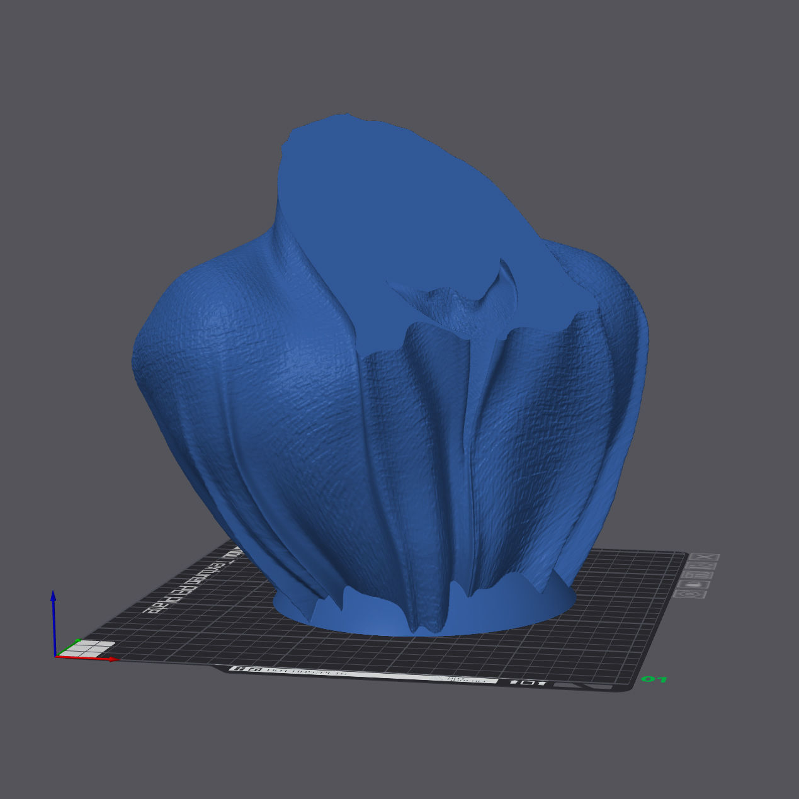Toggle the plate lock icon
The image size is (799, 799).
click(x=693, y=585)
